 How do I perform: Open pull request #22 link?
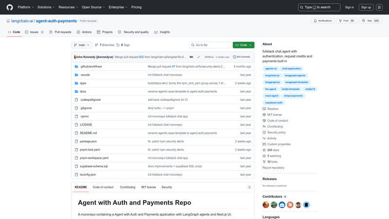(141, 57)
